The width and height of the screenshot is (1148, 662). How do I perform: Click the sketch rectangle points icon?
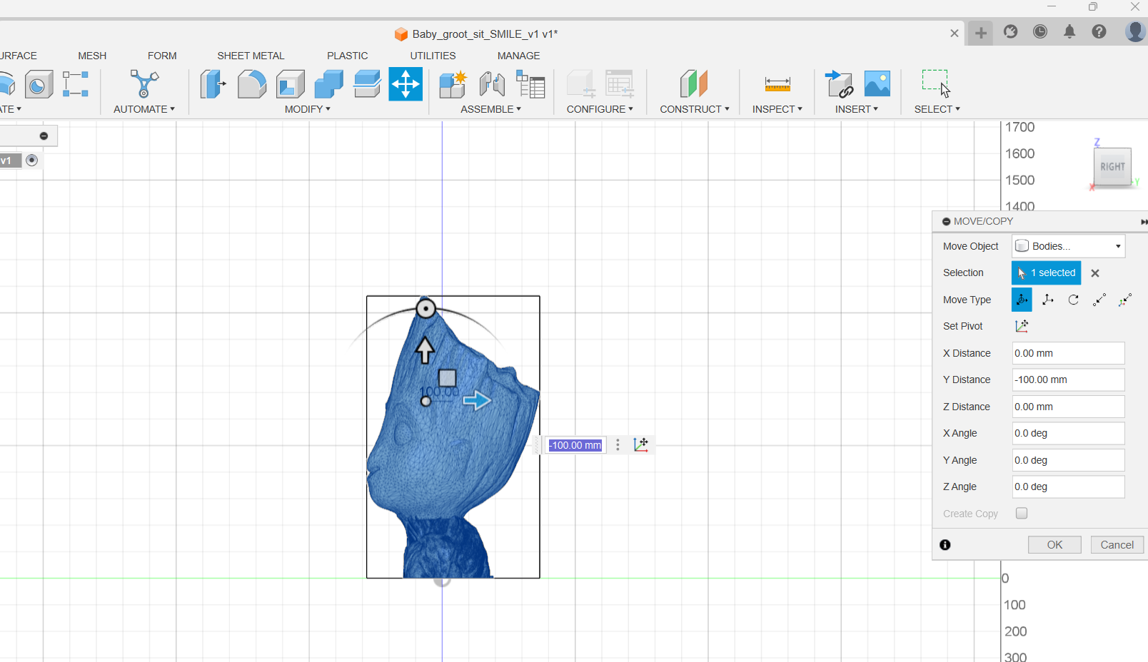(76, 84)
